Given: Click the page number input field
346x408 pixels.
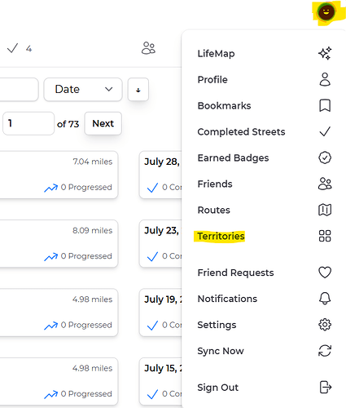Looking at the screenshot, I should pos(28,123).
